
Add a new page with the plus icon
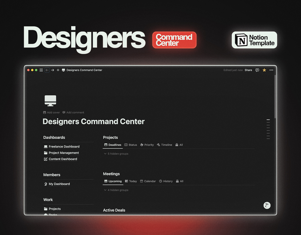point(58,70)
